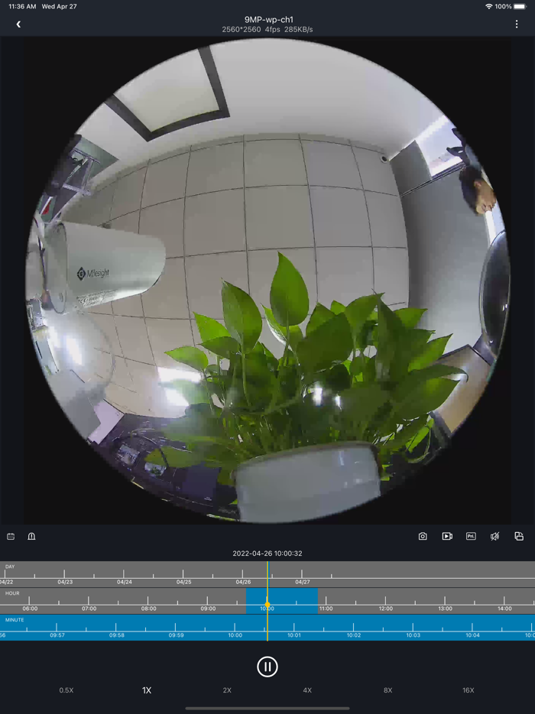The width and height of the screenshot is (535, 714).
Task: Seek to 10:04 on the MINUTE timeline
Action: pyautogui.click(x=472, y=634)
